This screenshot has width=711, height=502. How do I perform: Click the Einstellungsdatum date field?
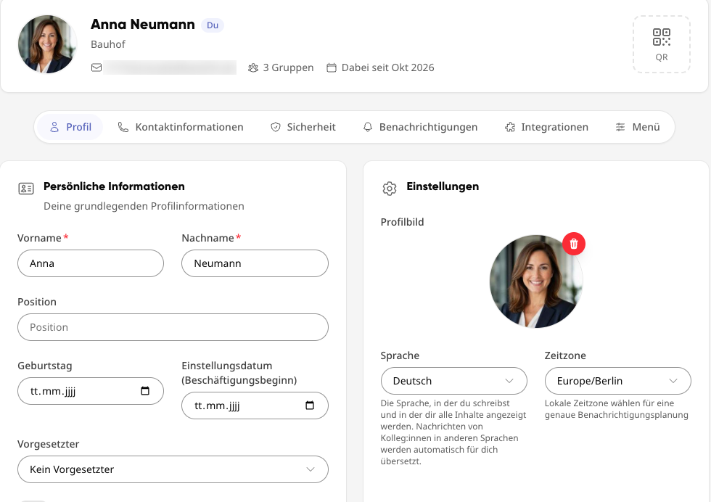[255, 406]
